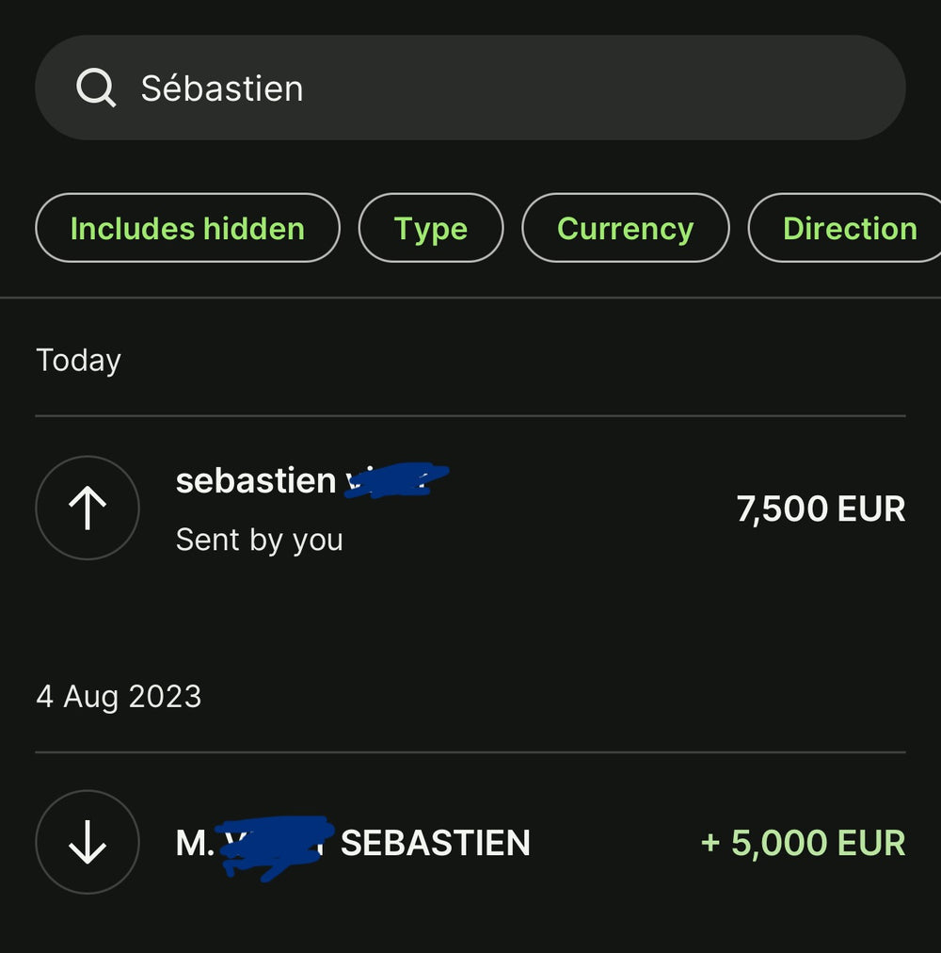Click the upward arrow sent-transfer icon
The image size is (941, 953).
(x=88, y=509)
